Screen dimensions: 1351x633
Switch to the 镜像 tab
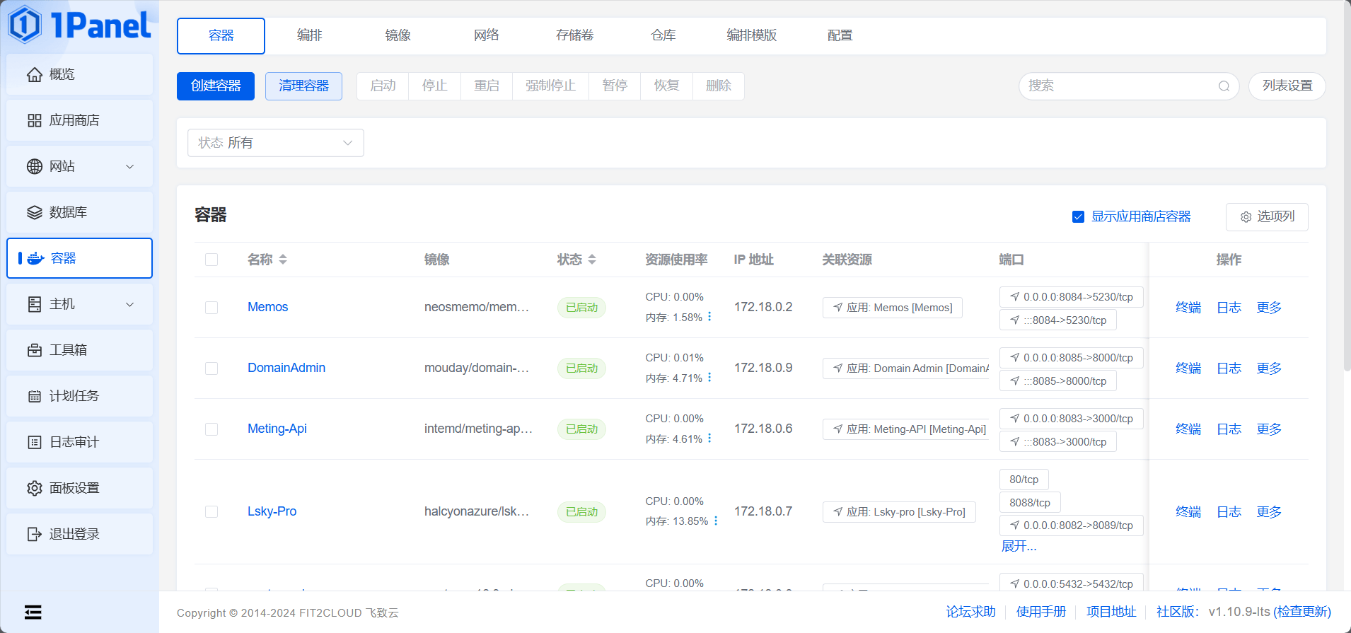point(398,35)
